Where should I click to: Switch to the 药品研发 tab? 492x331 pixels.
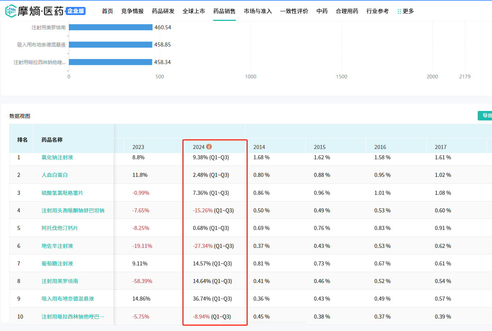[x=163, y=11]
